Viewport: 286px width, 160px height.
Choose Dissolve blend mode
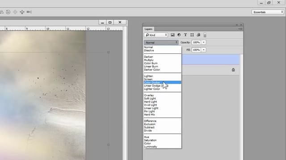click(x=163, y=50)
